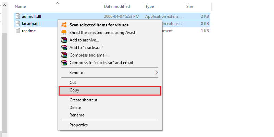Select Cut in the context menu
Viewport: 274px width, 137px height.
[x=73, y=83]
